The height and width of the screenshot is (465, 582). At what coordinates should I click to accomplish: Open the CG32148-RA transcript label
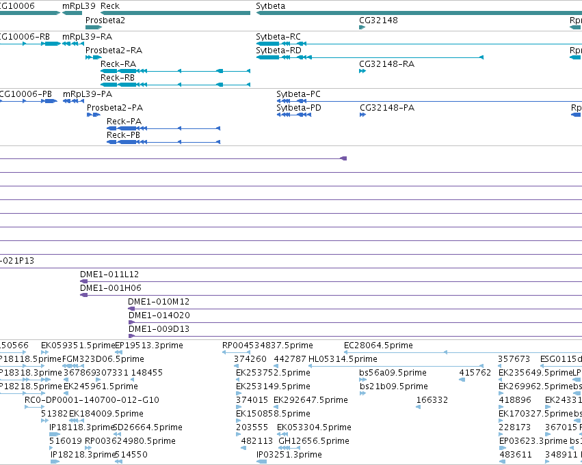pyautogui.click(x=387, y=64)
